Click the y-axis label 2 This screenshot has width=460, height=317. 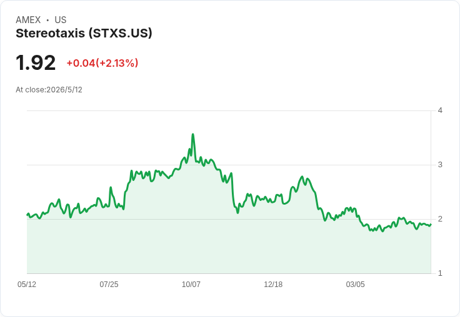coord(440,219)
